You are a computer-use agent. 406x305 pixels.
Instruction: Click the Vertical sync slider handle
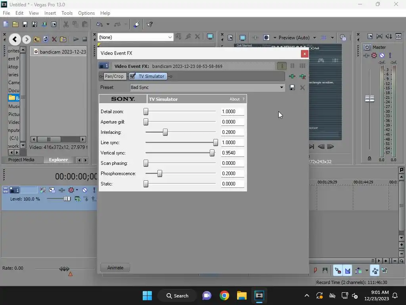pos(212,153)
